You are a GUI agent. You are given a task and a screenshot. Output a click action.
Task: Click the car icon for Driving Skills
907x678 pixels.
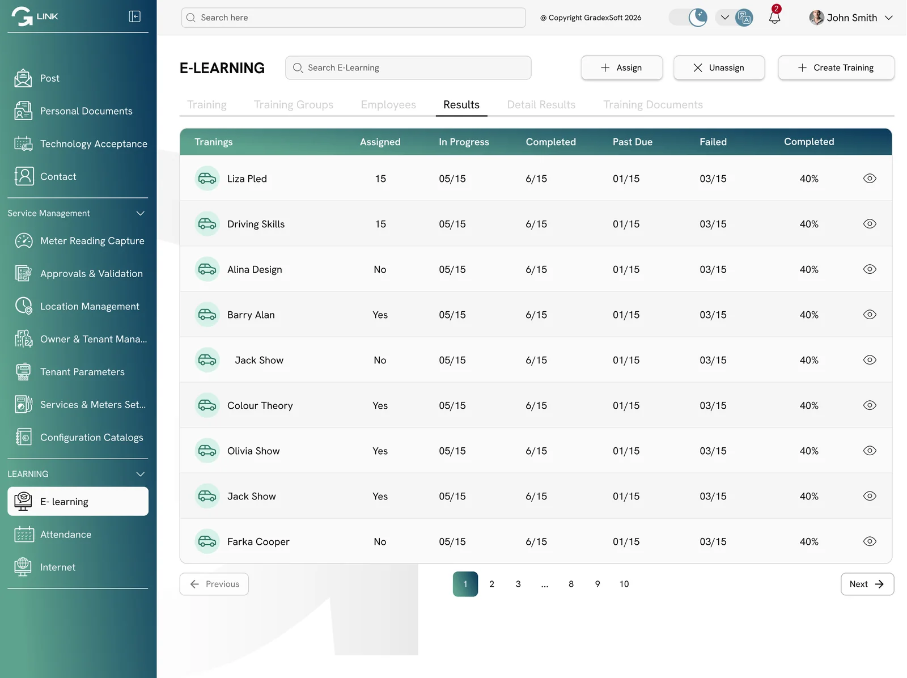coord(207,224)
